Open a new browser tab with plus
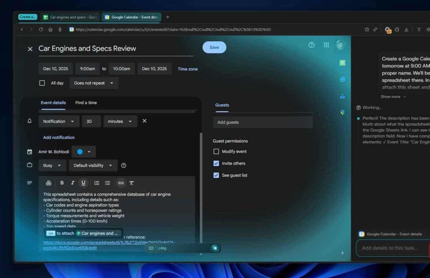The height and width of the screenshot is (278, 430). (x=168, y=17)
